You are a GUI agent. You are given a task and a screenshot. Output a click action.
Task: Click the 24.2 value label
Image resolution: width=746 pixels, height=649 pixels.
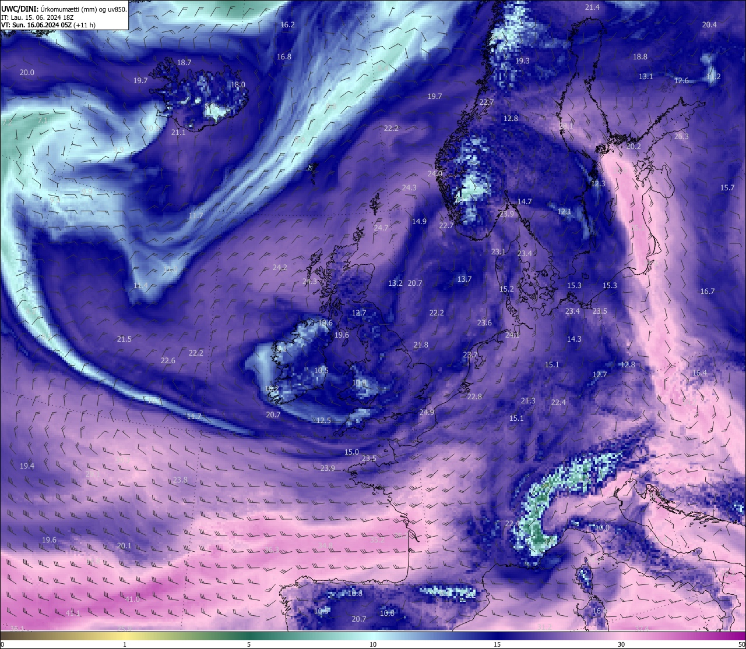[x=280, y=268]
